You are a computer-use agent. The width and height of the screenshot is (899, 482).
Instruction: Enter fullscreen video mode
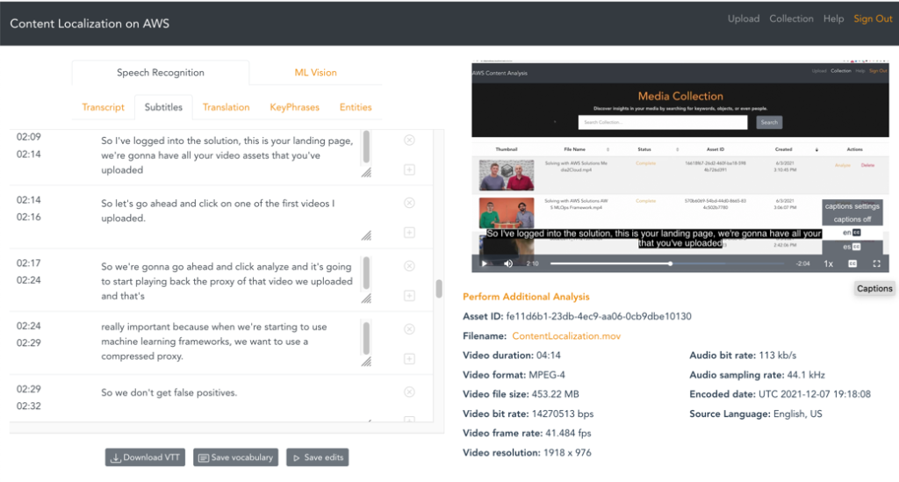877,263
